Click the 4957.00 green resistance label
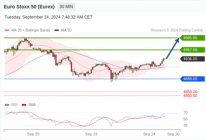Viewport: 206px width, 140px height. pyautogui.click(x=192, y=50)
